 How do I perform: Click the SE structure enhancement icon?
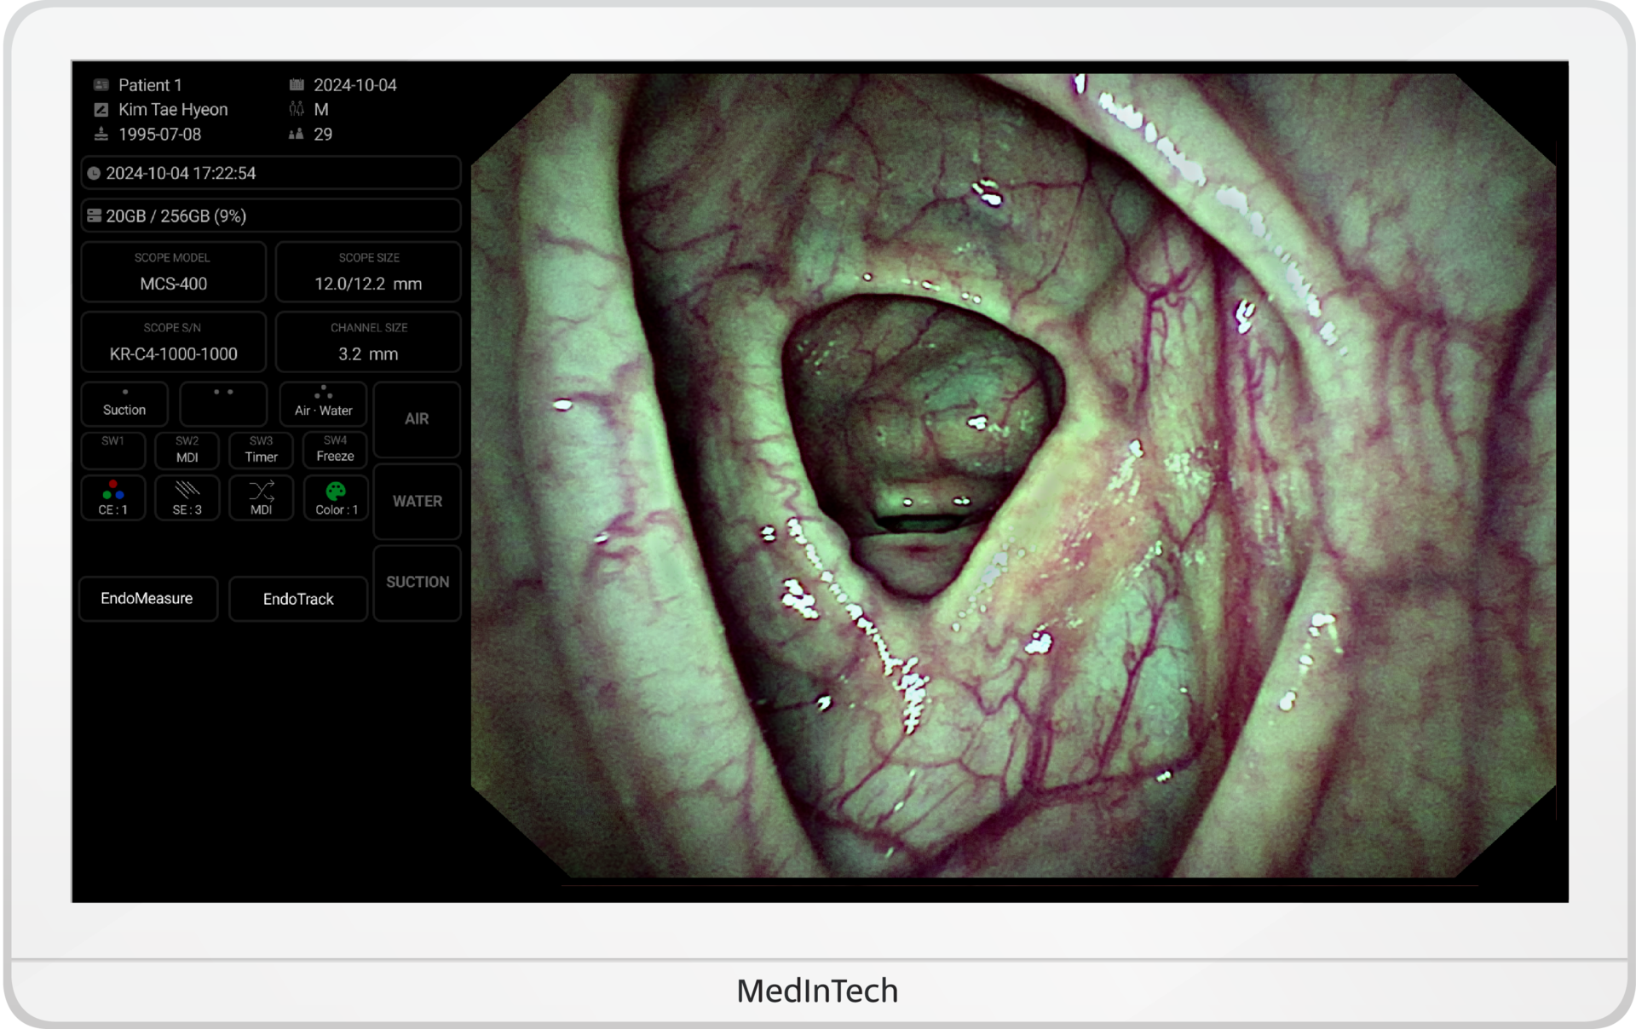(187, 491)
